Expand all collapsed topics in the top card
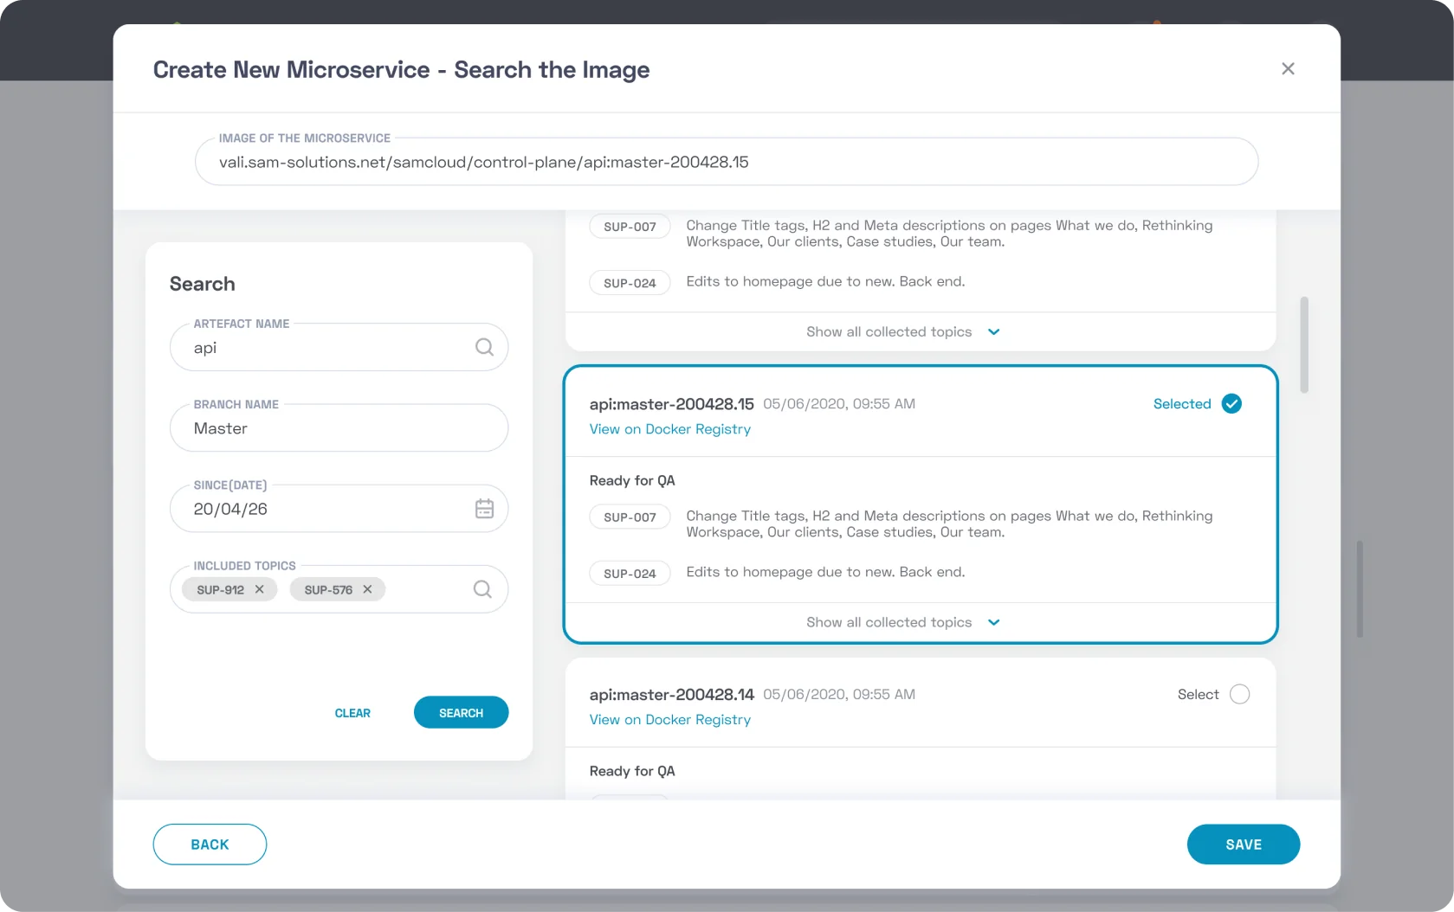Image resolution: width=1454 pixels, height=912 pixels. (x=903, y=331)
